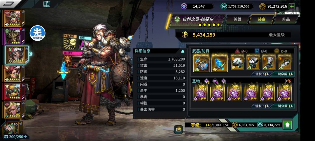Select the S-rank blue crystal weapon slot
Screen dimensions: 315x141
tap(220, 64)
